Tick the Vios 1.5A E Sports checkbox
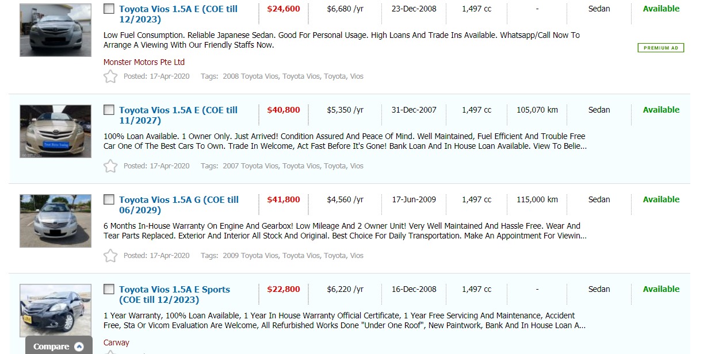 (109, 289)
